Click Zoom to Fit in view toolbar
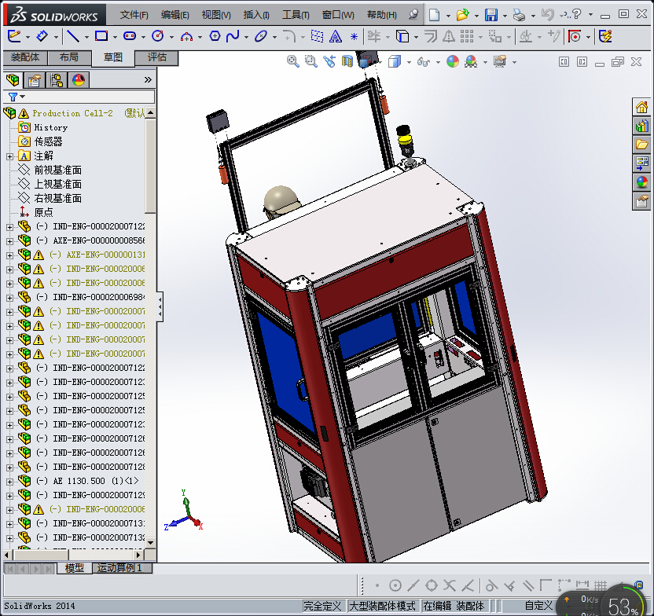Viewport: 654px width, 616px height. point(292,62)
